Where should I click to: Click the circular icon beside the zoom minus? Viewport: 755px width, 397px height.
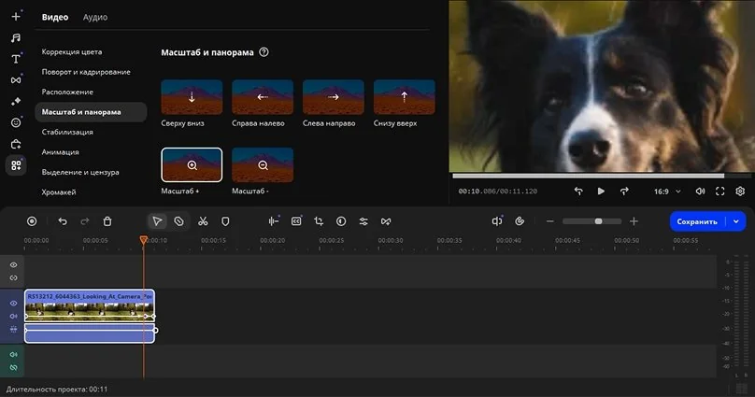[x=520, y=221]
